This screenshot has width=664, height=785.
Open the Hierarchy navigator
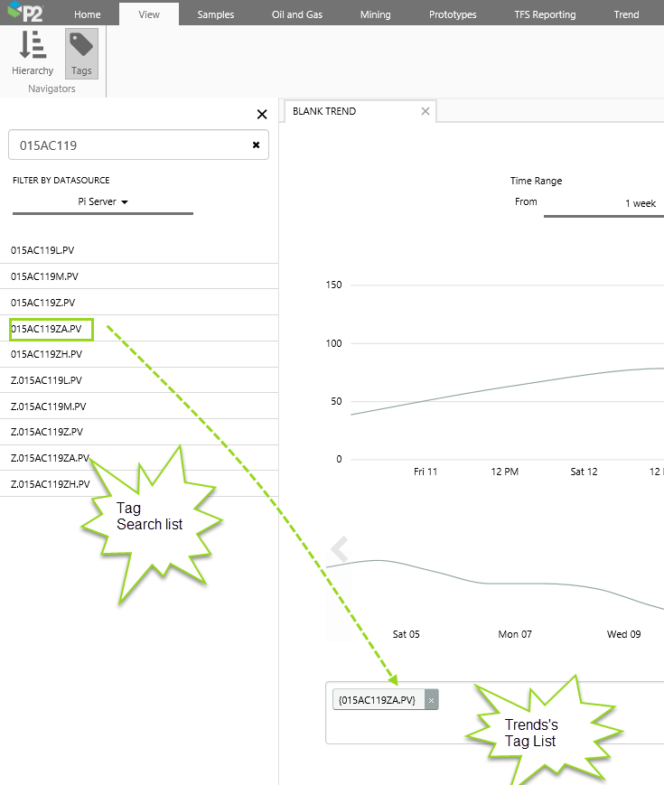point(33,53)
